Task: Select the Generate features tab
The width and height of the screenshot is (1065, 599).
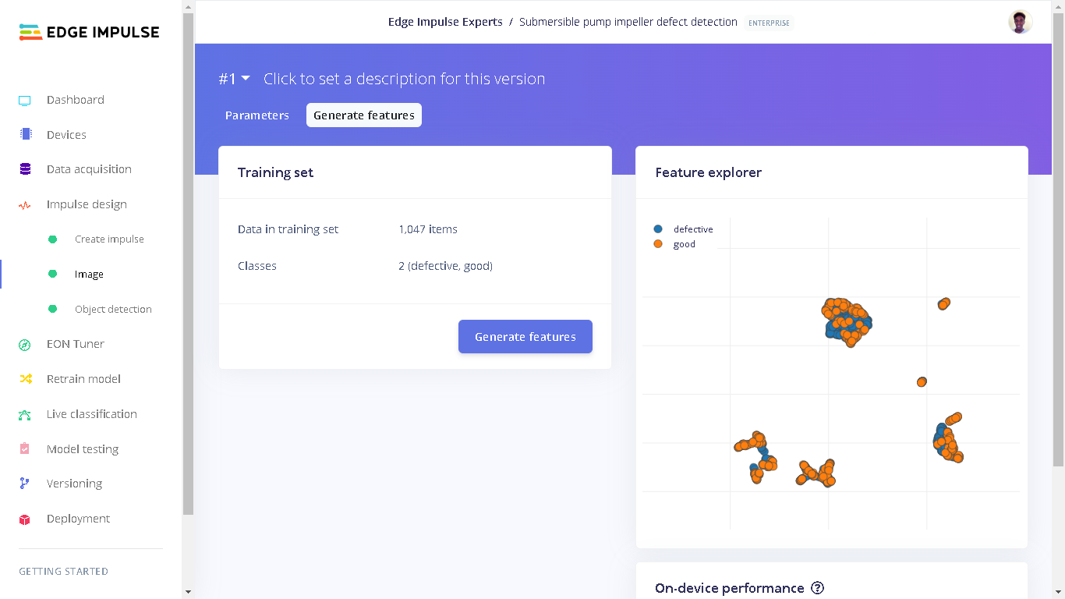Action: tap(363, 115)
